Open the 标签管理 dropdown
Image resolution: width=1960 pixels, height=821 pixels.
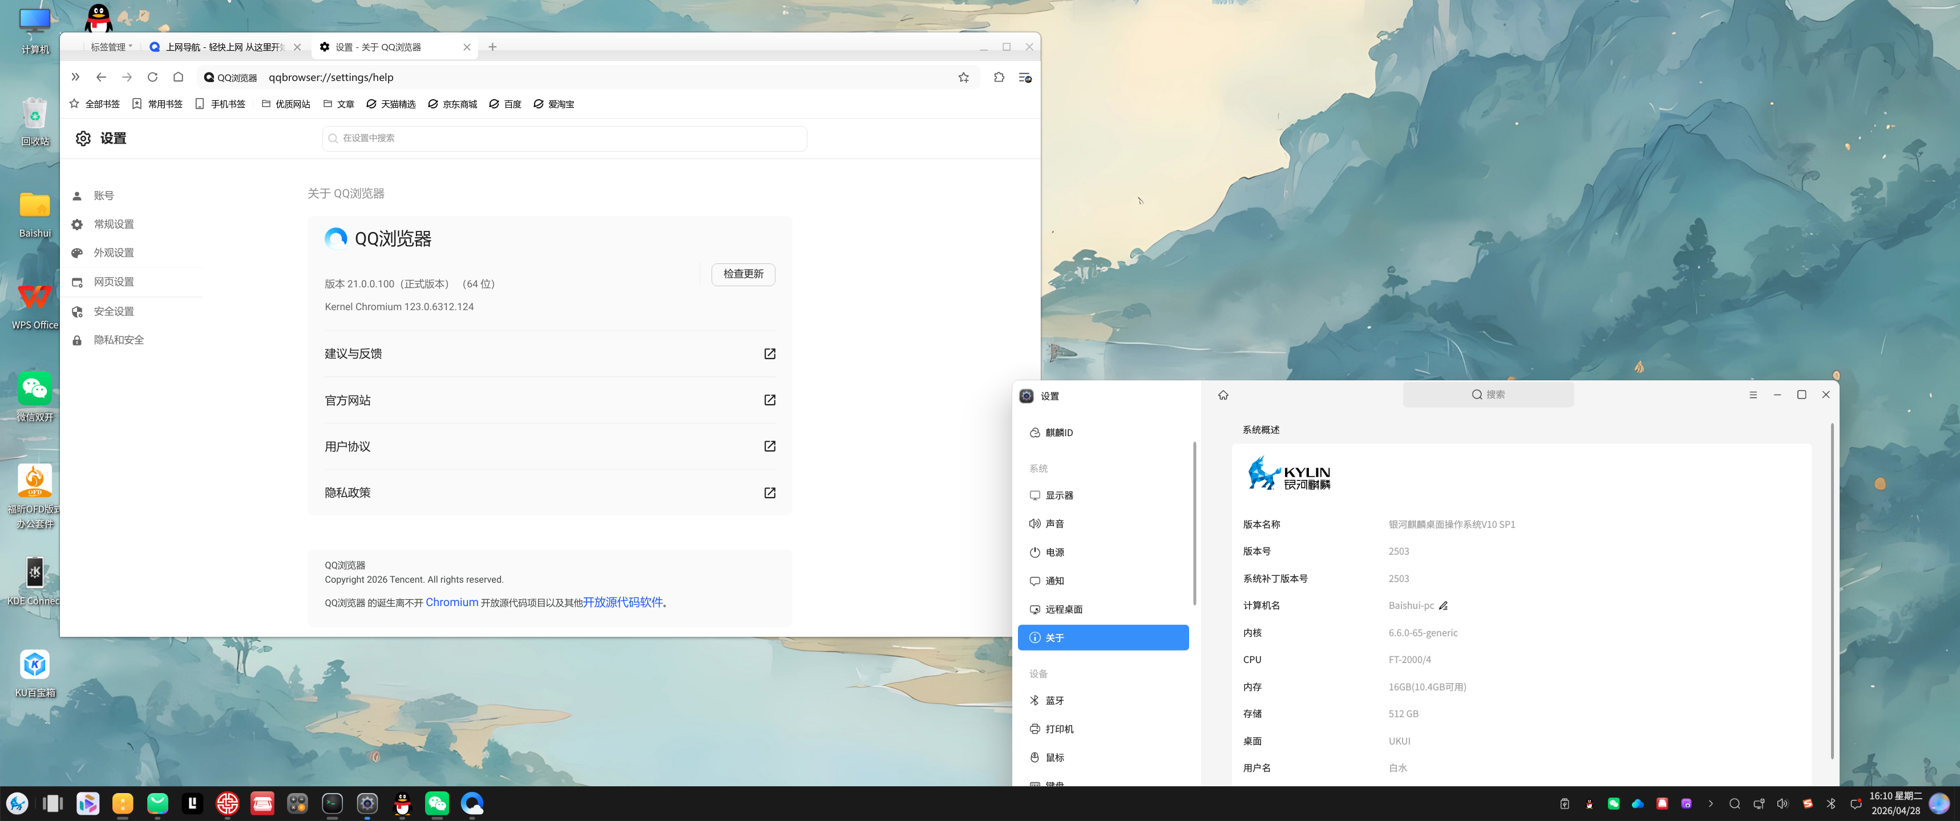click(x=111, y=47)
